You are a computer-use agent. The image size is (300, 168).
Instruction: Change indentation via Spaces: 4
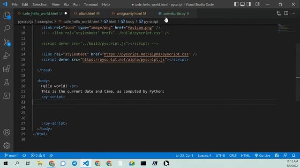(204, 155)
